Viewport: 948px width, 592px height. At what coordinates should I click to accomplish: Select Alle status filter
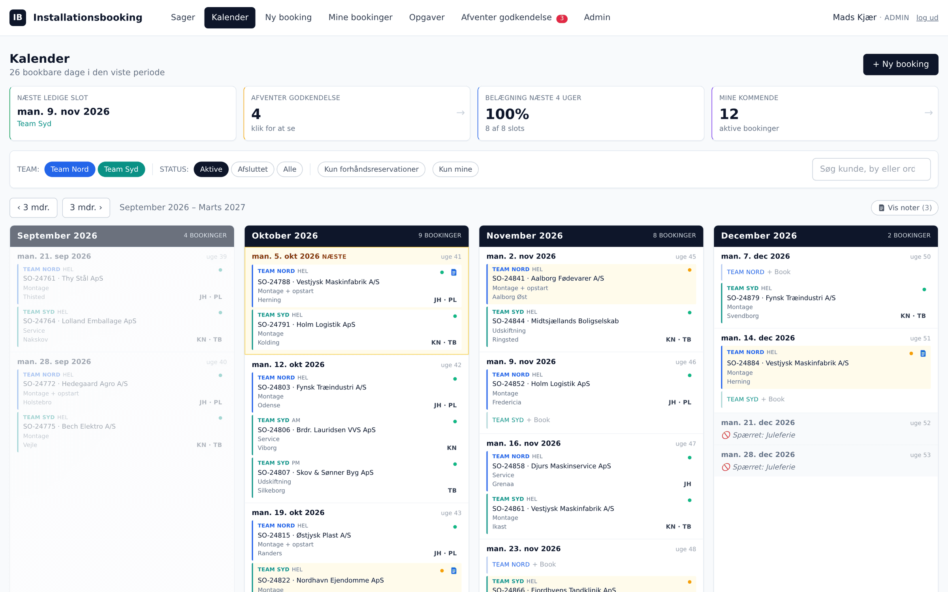click(290, 169)
